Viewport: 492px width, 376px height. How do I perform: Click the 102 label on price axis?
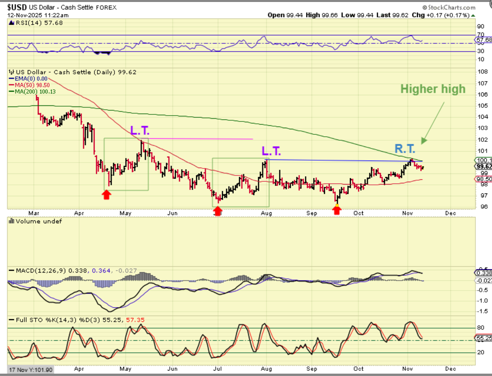coord(483,139)
